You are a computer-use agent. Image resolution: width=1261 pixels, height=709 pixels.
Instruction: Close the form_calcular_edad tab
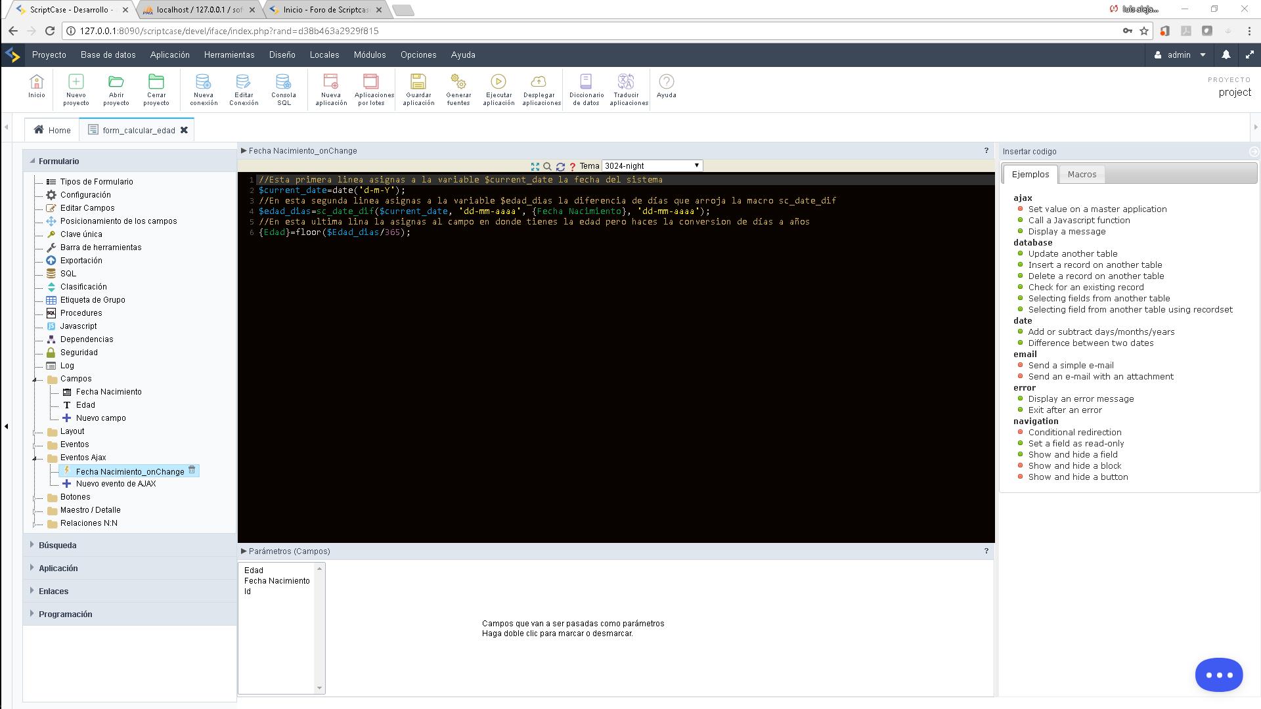pos(184,130)
